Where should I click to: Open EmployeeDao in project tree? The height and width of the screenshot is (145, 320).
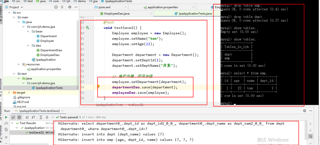[48, 55]
